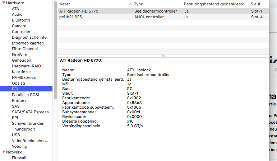This screenshot has width=277, height=161.
Task: Select SPI in the sidebar
Action: click(15, 118)
